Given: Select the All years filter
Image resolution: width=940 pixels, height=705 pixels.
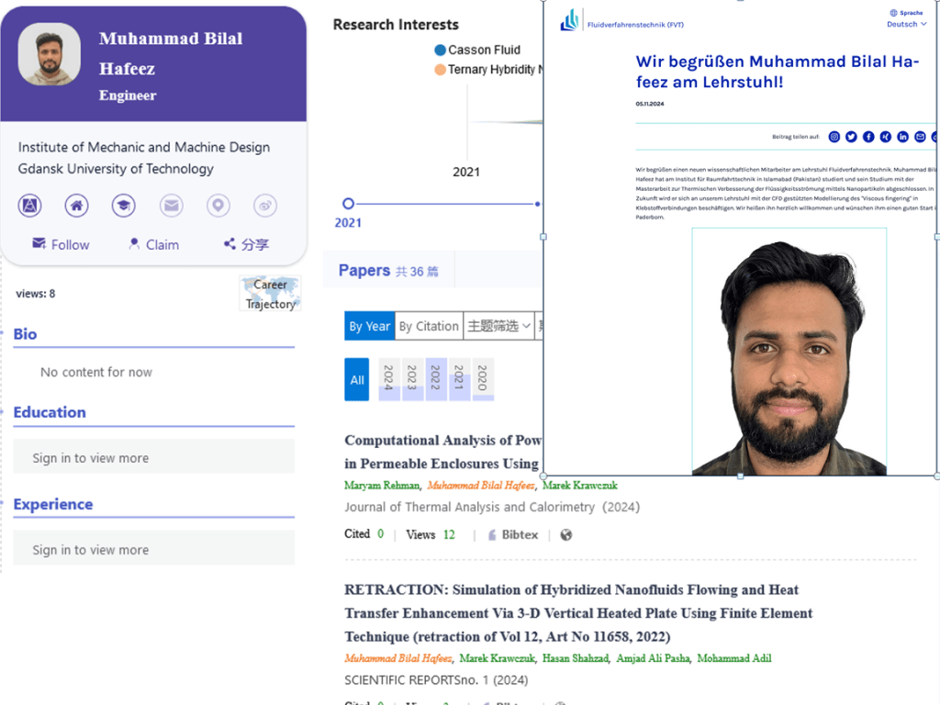Looking at the screenshot, I should point(356,380).
